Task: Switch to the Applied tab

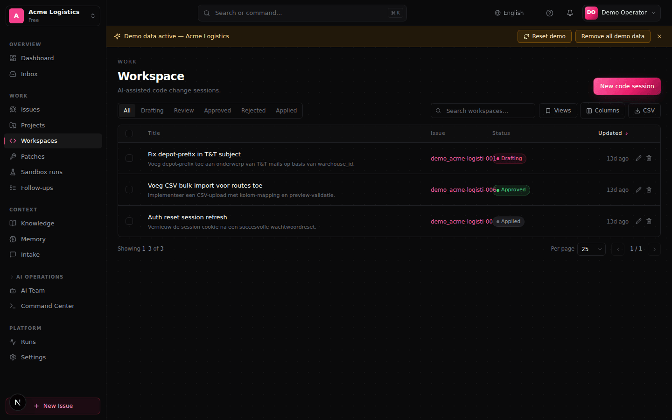Action: click(x=286, y=111)
